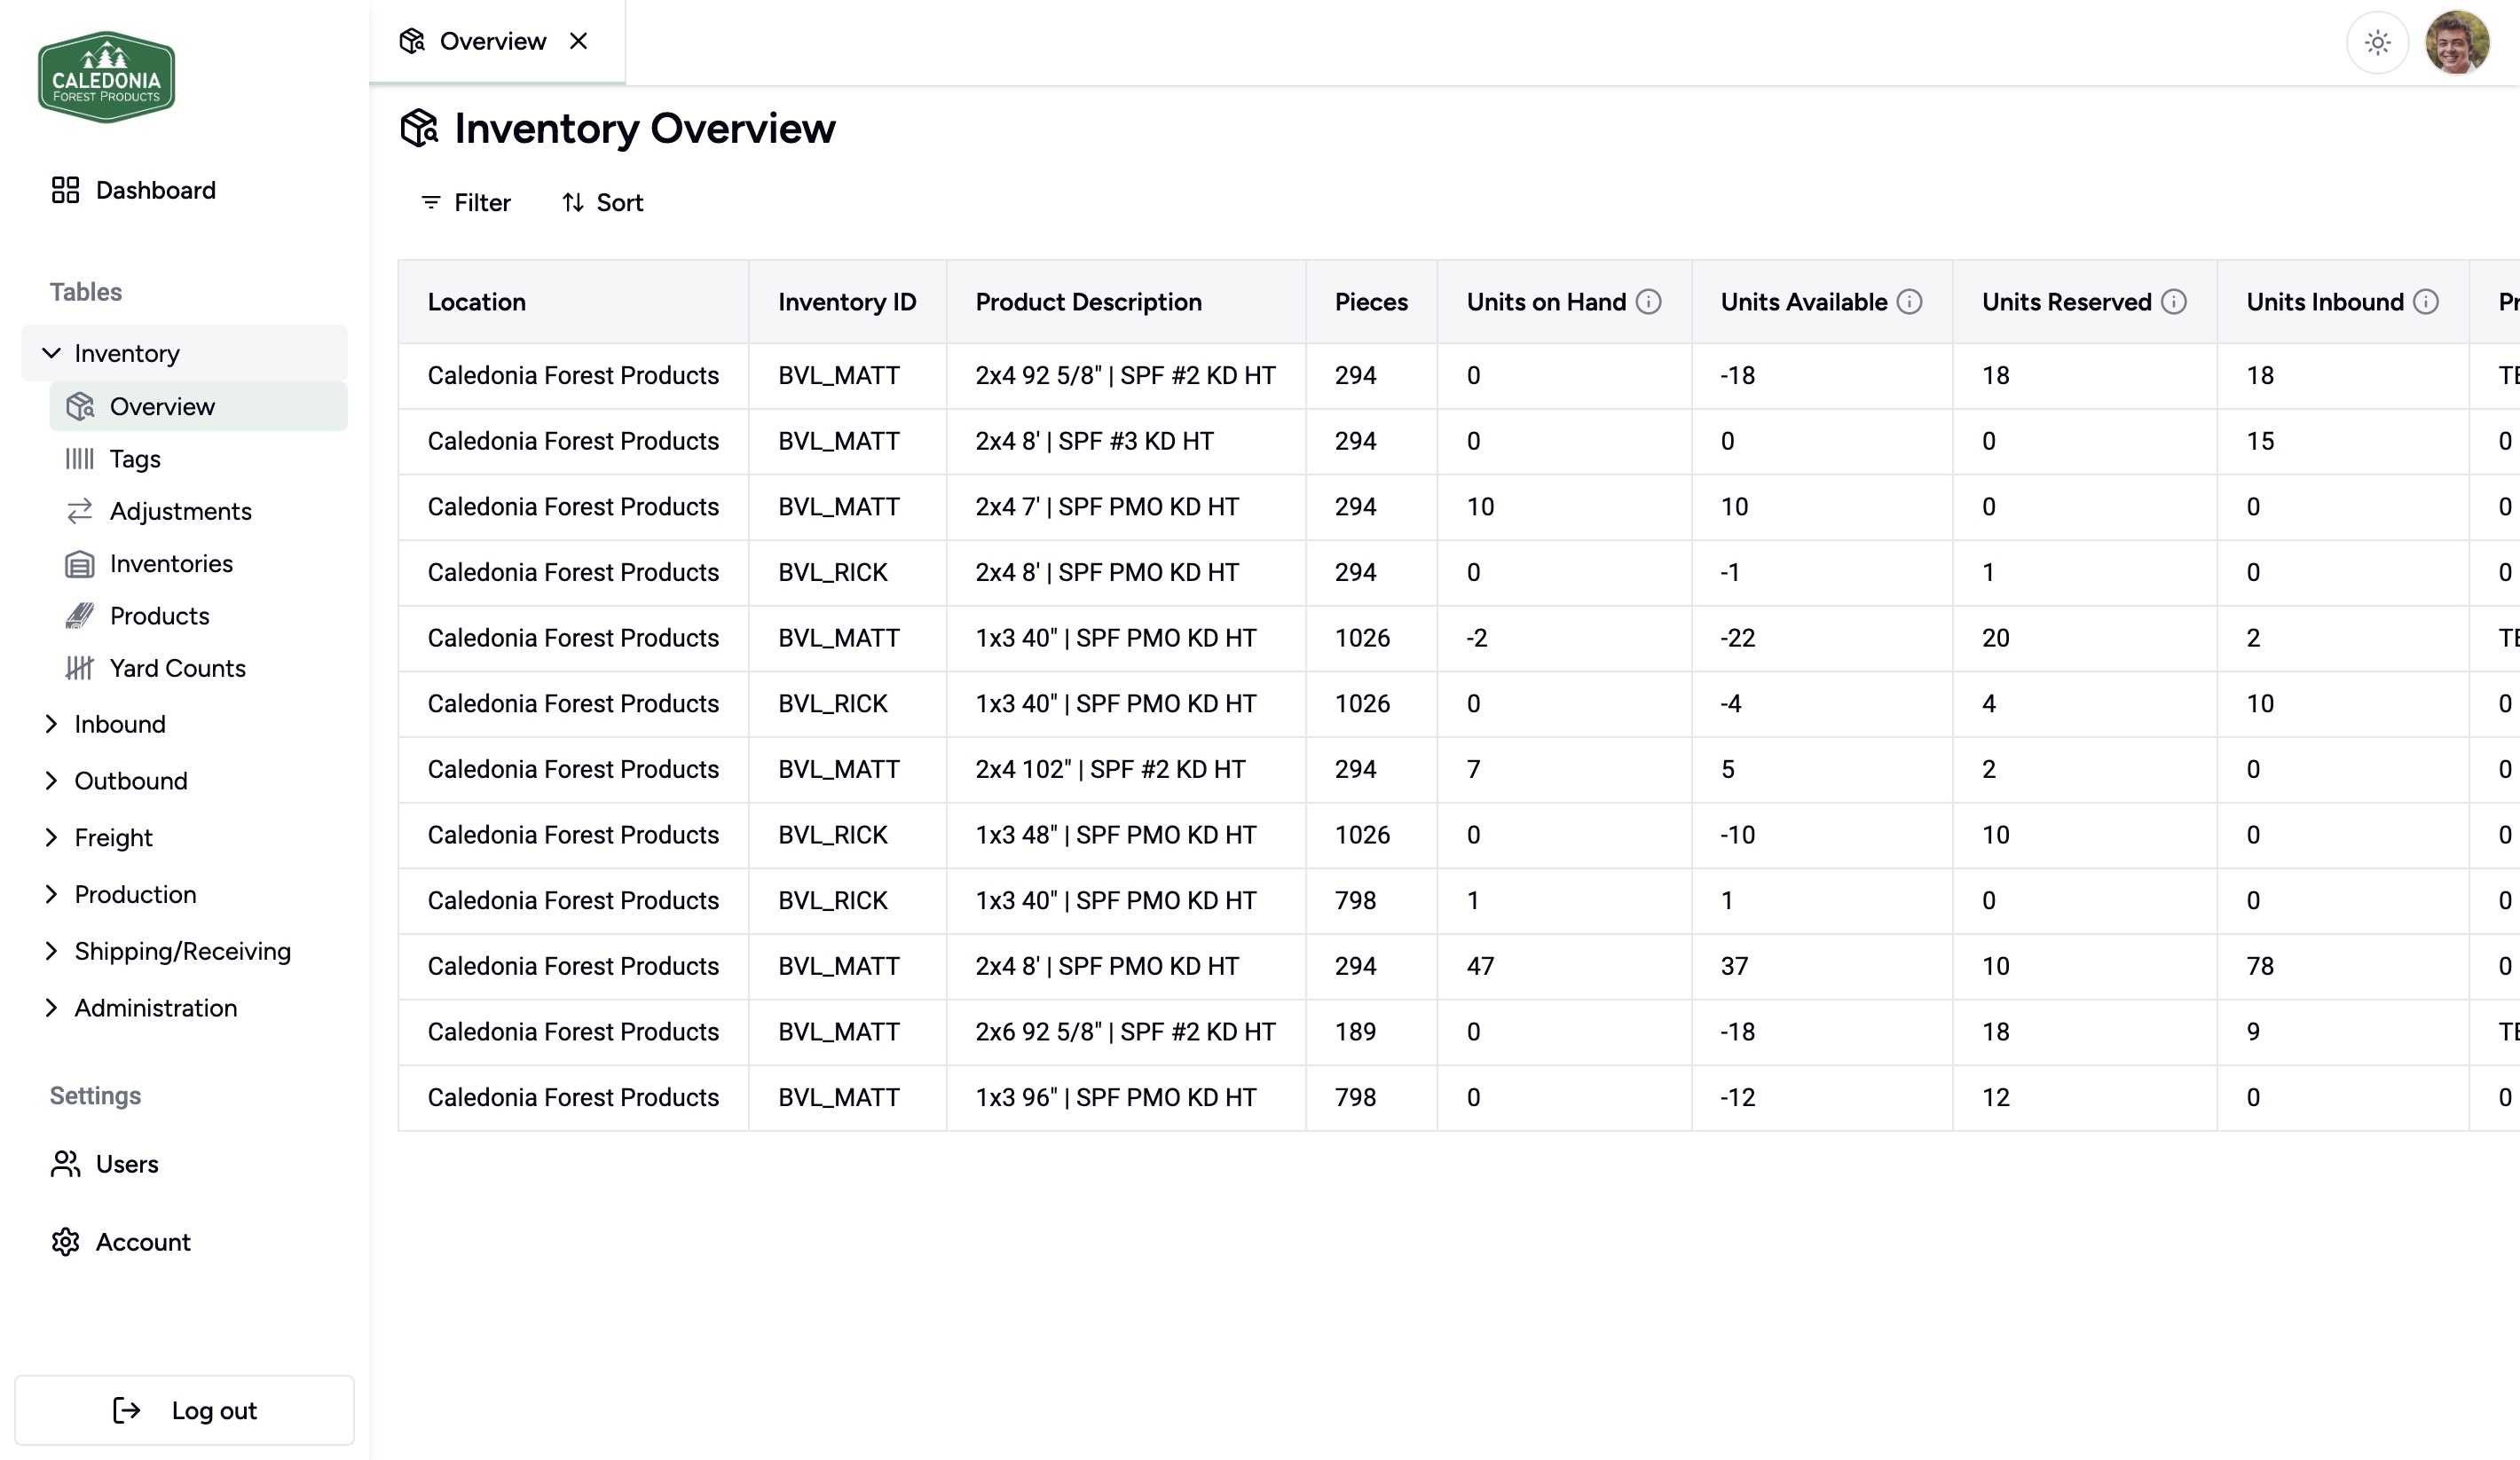Click the Log out arrow icon
The image size is (2520, 1460).
(126, 1410)
